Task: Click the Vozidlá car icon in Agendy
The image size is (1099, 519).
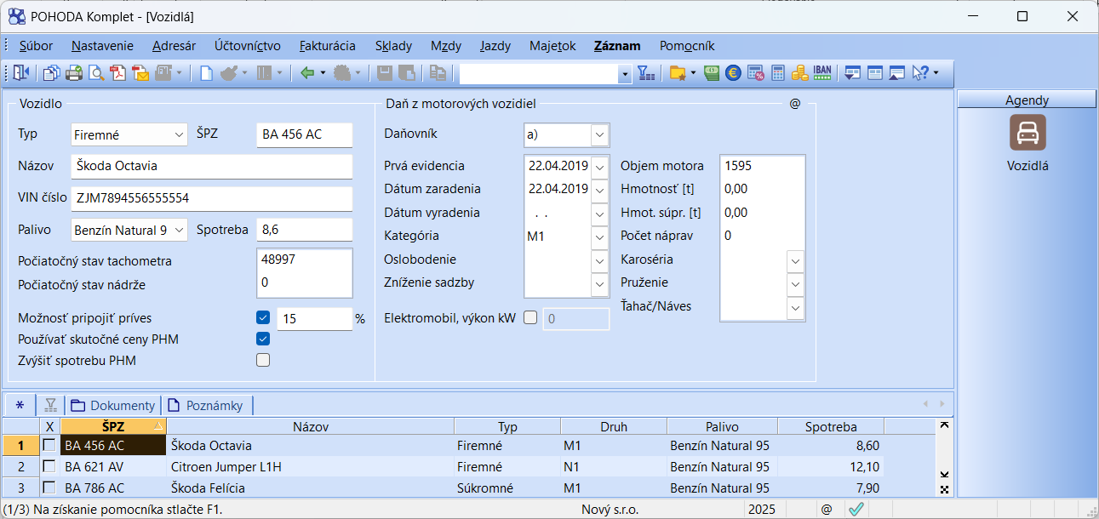Action: (x=1027, y=133)
